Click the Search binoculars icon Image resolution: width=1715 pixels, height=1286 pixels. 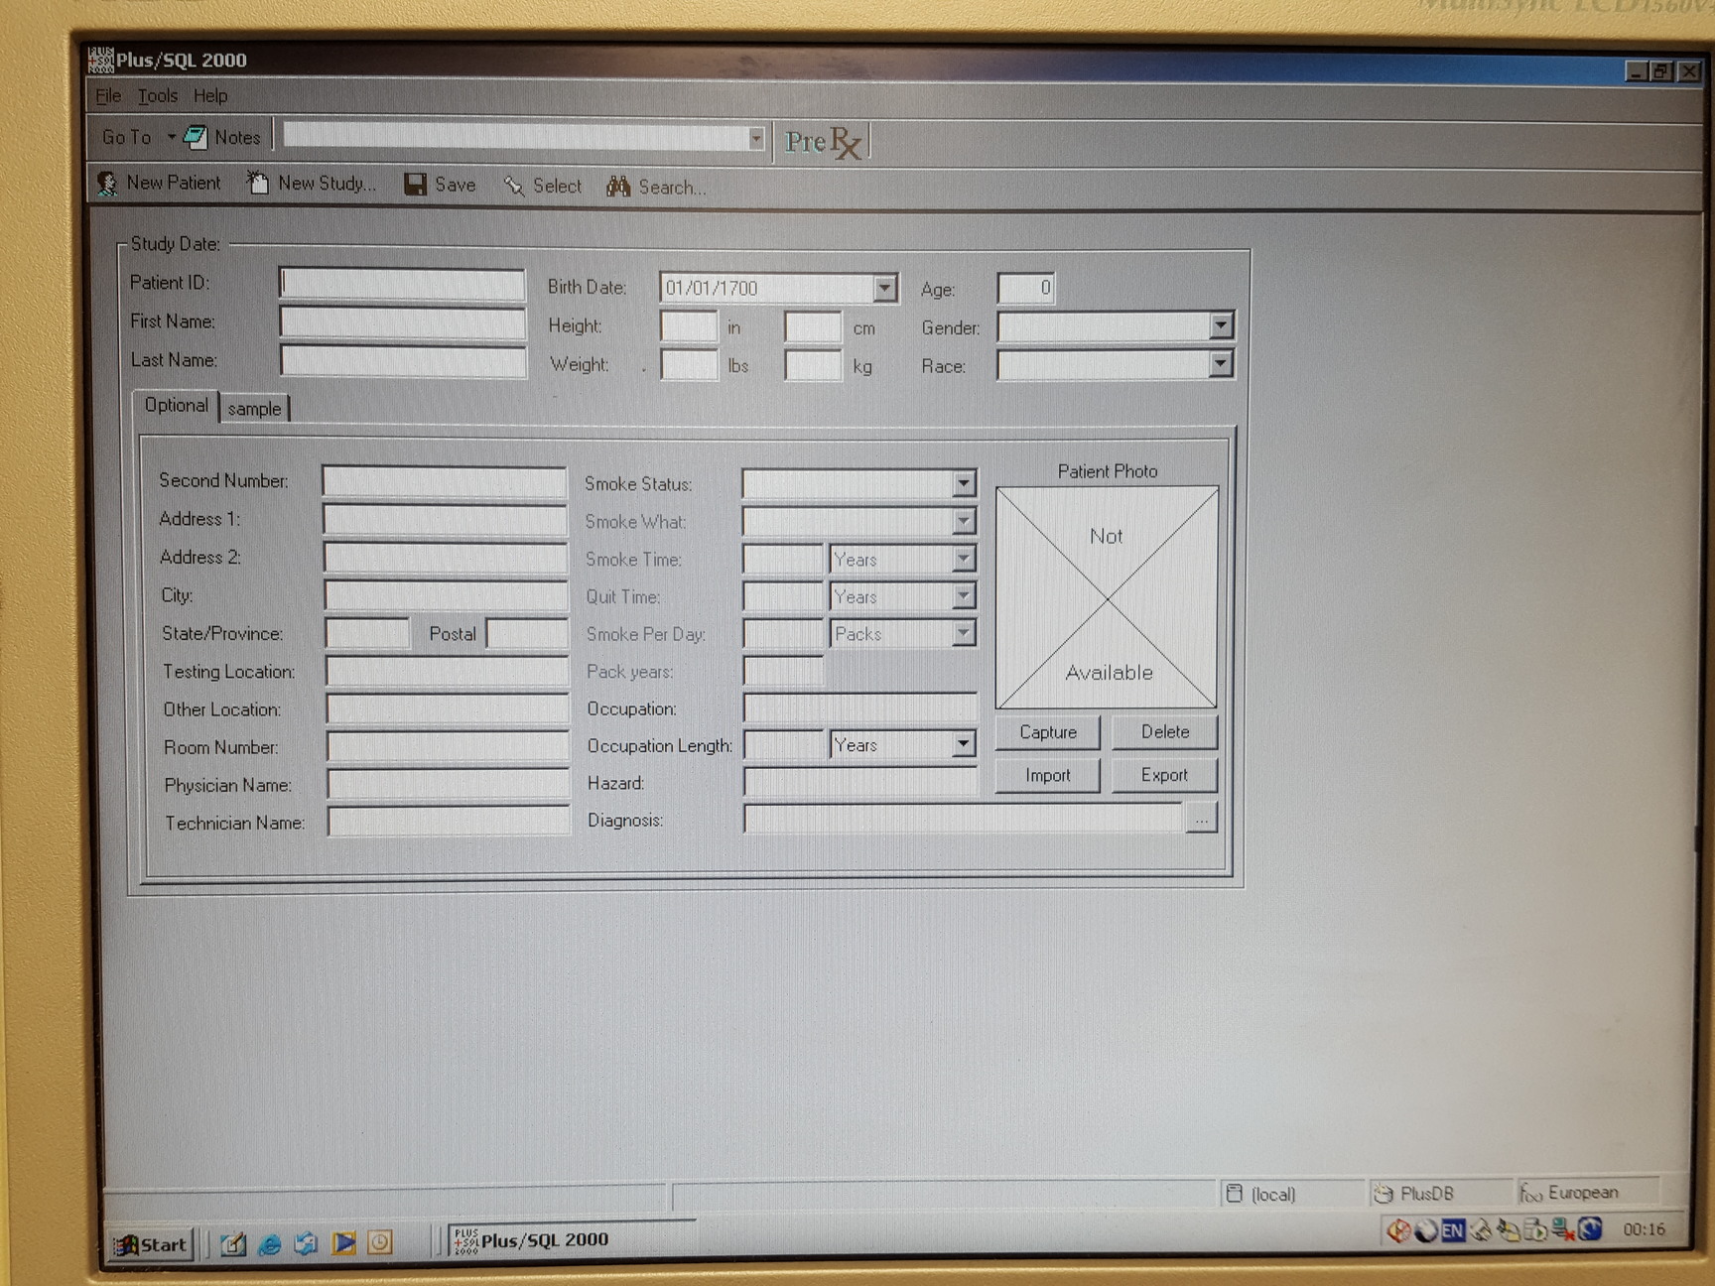coord(618,187)
